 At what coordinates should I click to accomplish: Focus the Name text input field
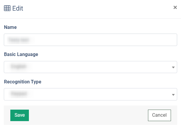coord(90,40)
